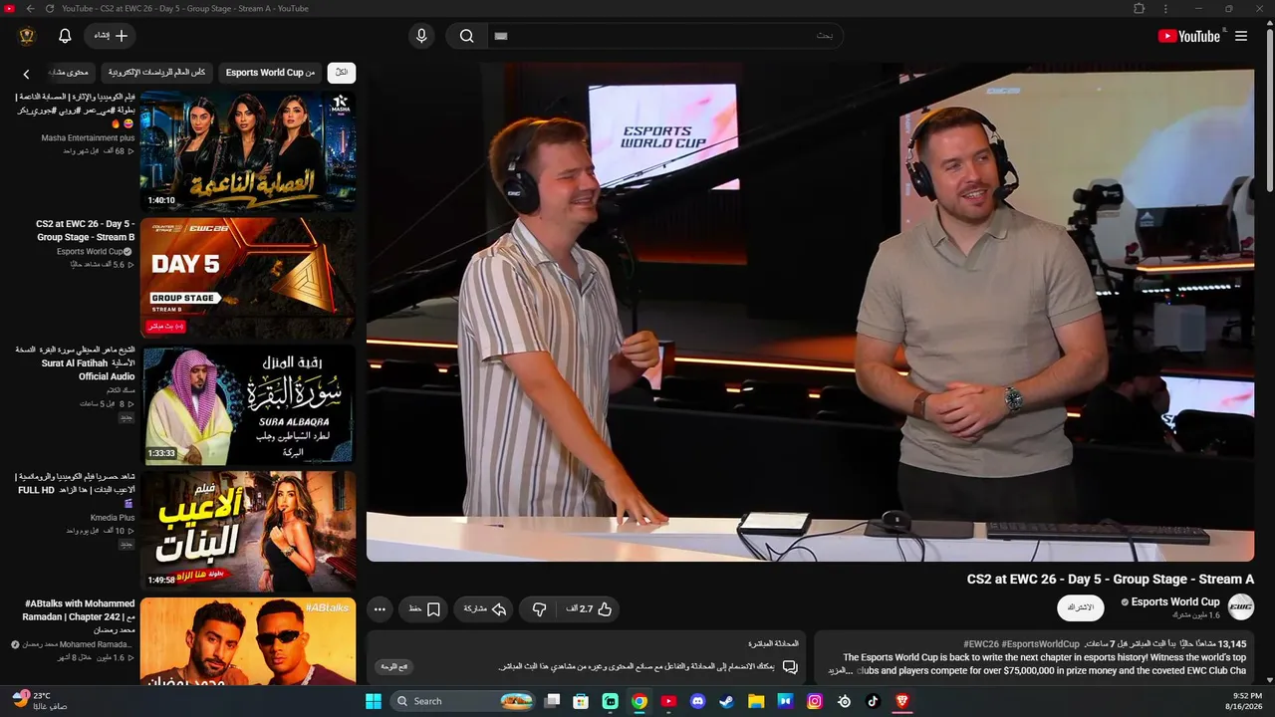The width and height of the screenshot is (1275, 717).
Task: Open the Windows Start menu
Action: 374,701
